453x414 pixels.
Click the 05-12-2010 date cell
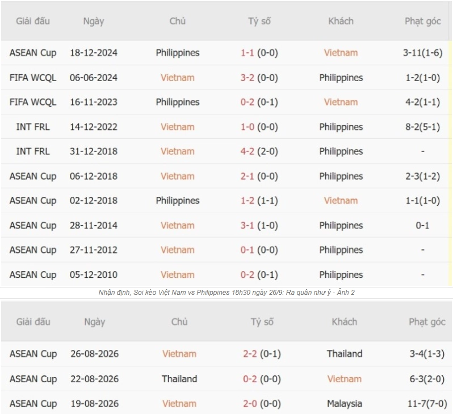pyautogui.click(x=94, y=275)
